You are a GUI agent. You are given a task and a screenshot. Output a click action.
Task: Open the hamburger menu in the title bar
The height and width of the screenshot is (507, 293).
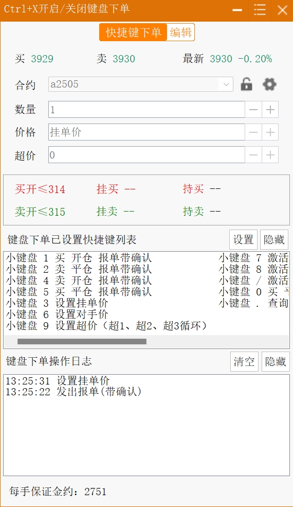(260, 10)
